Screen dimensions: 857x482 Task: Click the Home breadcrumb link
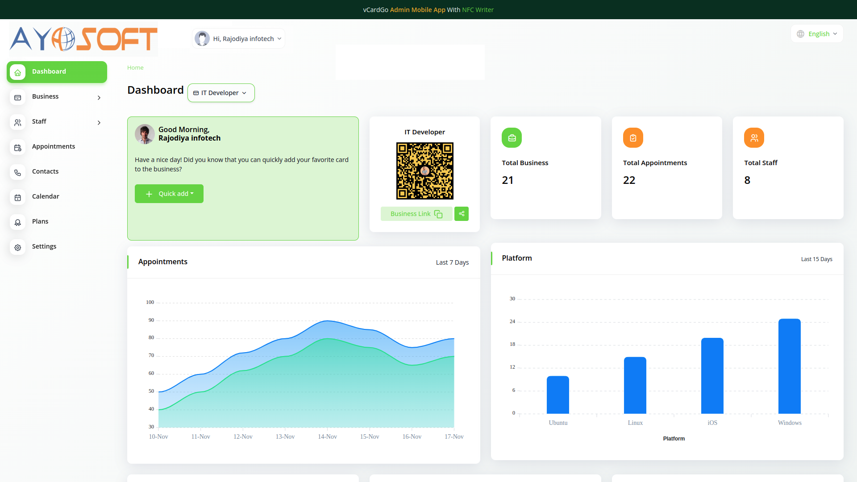click(x=135, y=68)
